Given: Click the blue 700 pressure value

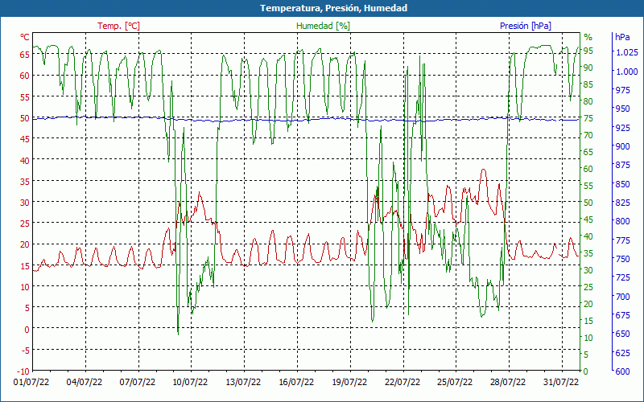Looking at the screenshot, I should [622, 296].
